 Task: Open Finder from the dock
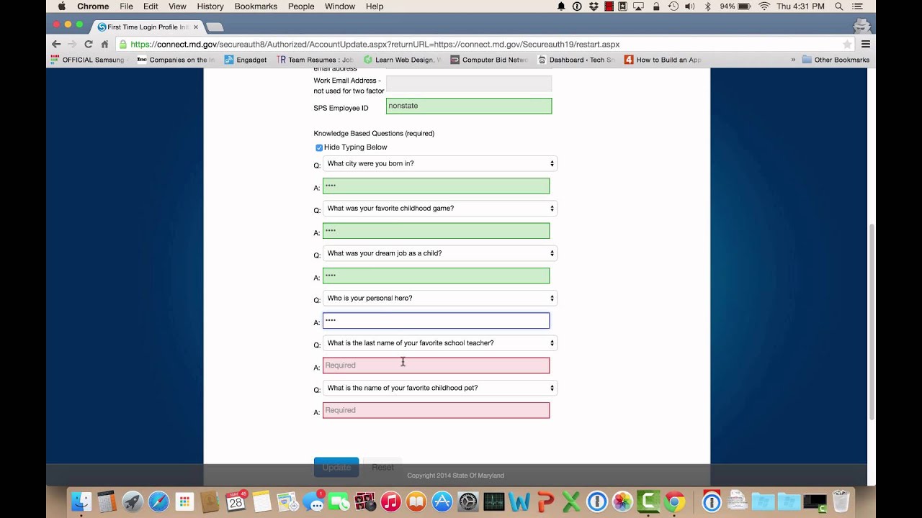[x=81, y=501]
